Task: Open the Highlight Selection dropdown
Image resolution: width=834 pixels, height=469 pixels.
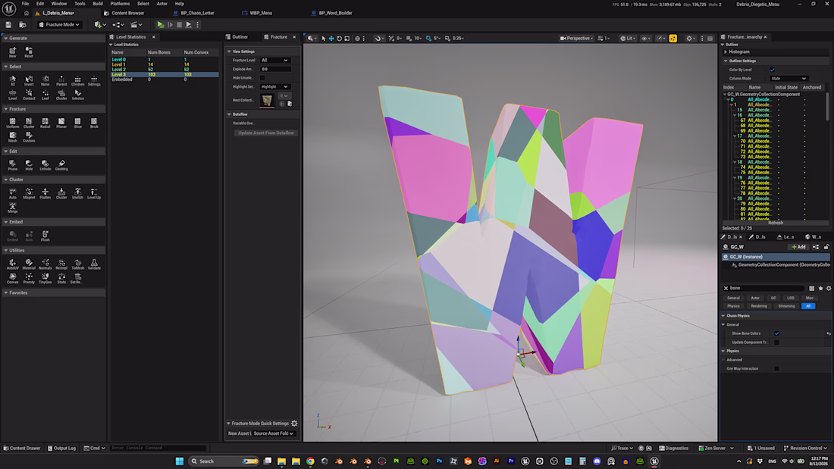Action: pyautogui.click(x=274, y=86)
